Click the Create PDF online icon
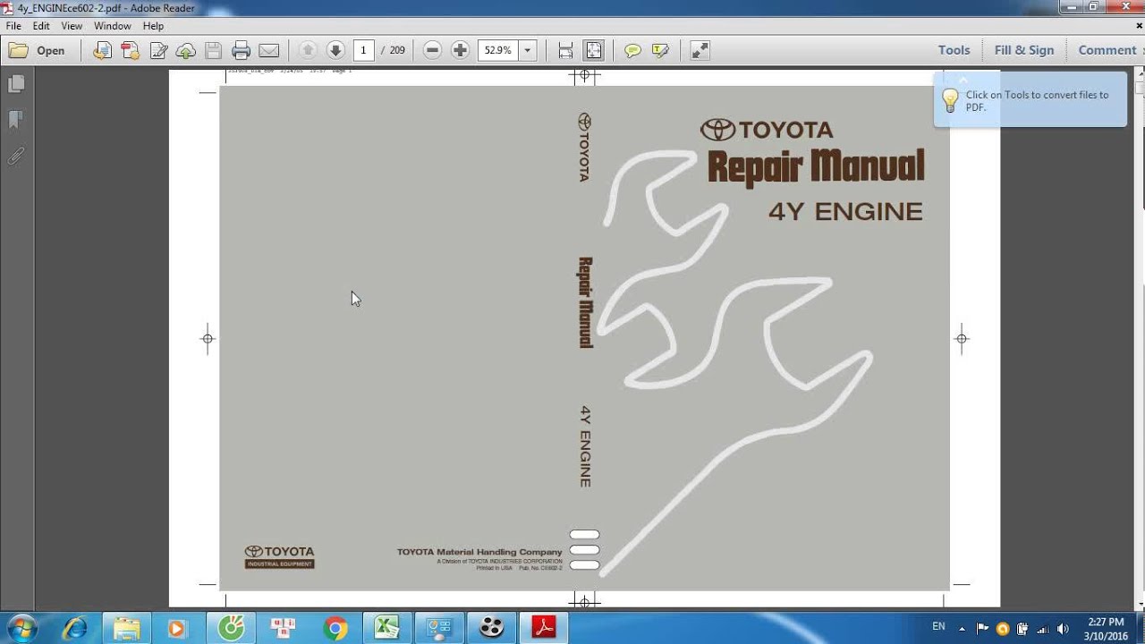The image size is (1145, 644). point(131,50)
